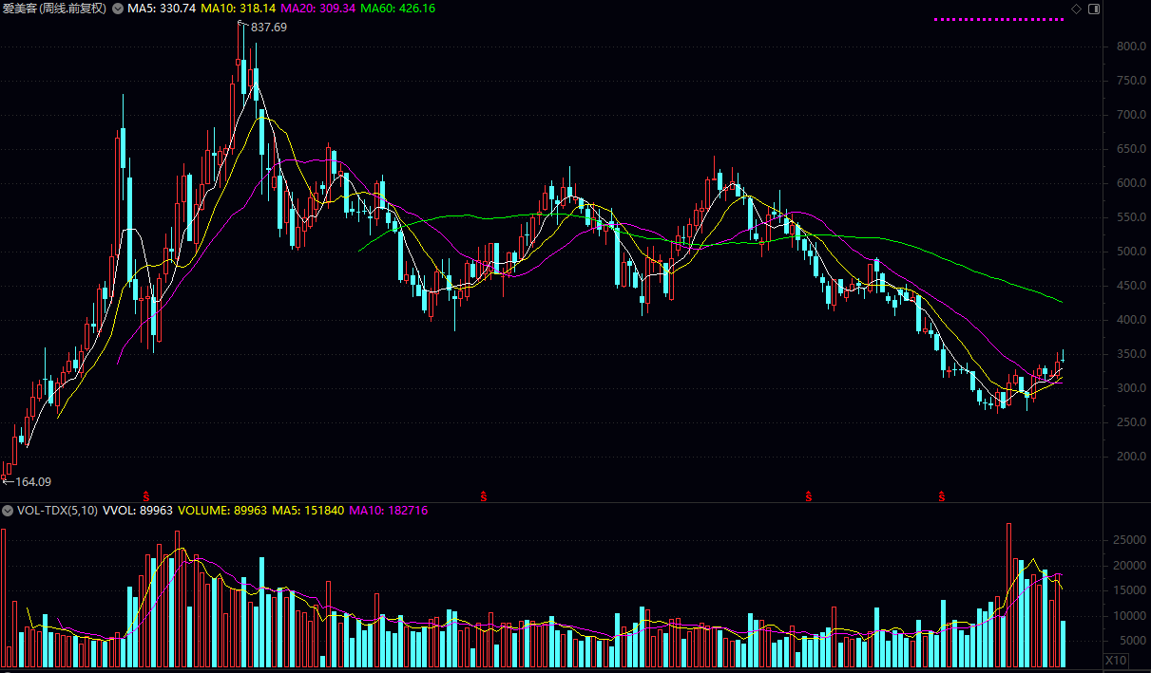This screenshot has height=673, width=1151.
Task: Select the green MA60: 426.16 label
Action: [x=397, y=9]
